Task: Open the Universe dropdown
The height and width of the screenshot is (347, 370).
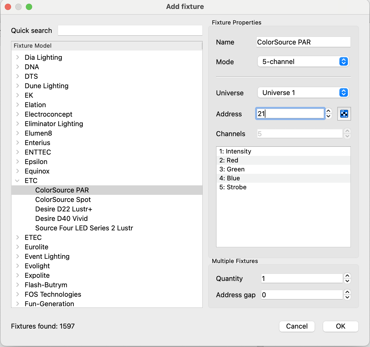Action: pos(303,93)
